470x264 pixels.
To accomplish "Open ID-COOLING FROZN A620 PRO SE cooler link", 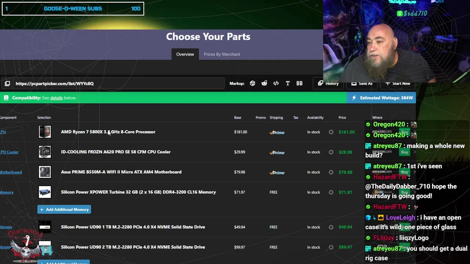I will point(116,152).
